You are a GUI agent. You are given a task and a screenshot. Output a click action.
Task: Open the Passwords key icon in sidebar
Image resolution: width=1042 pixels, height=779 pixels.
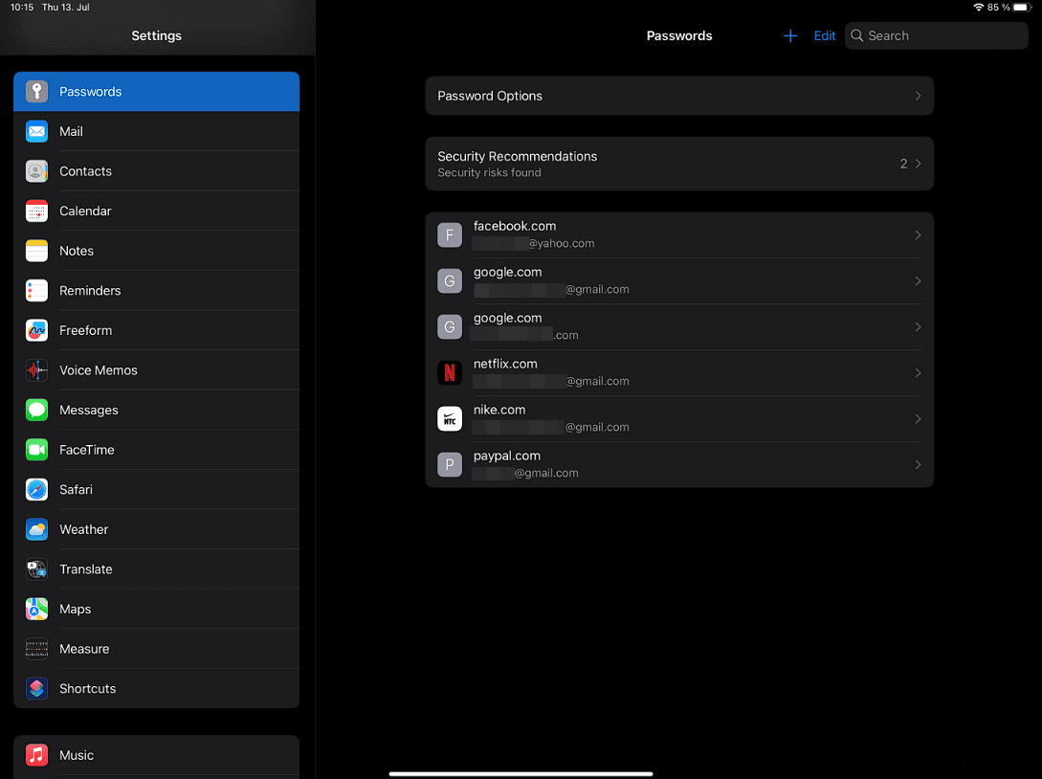tap(36, 92)
